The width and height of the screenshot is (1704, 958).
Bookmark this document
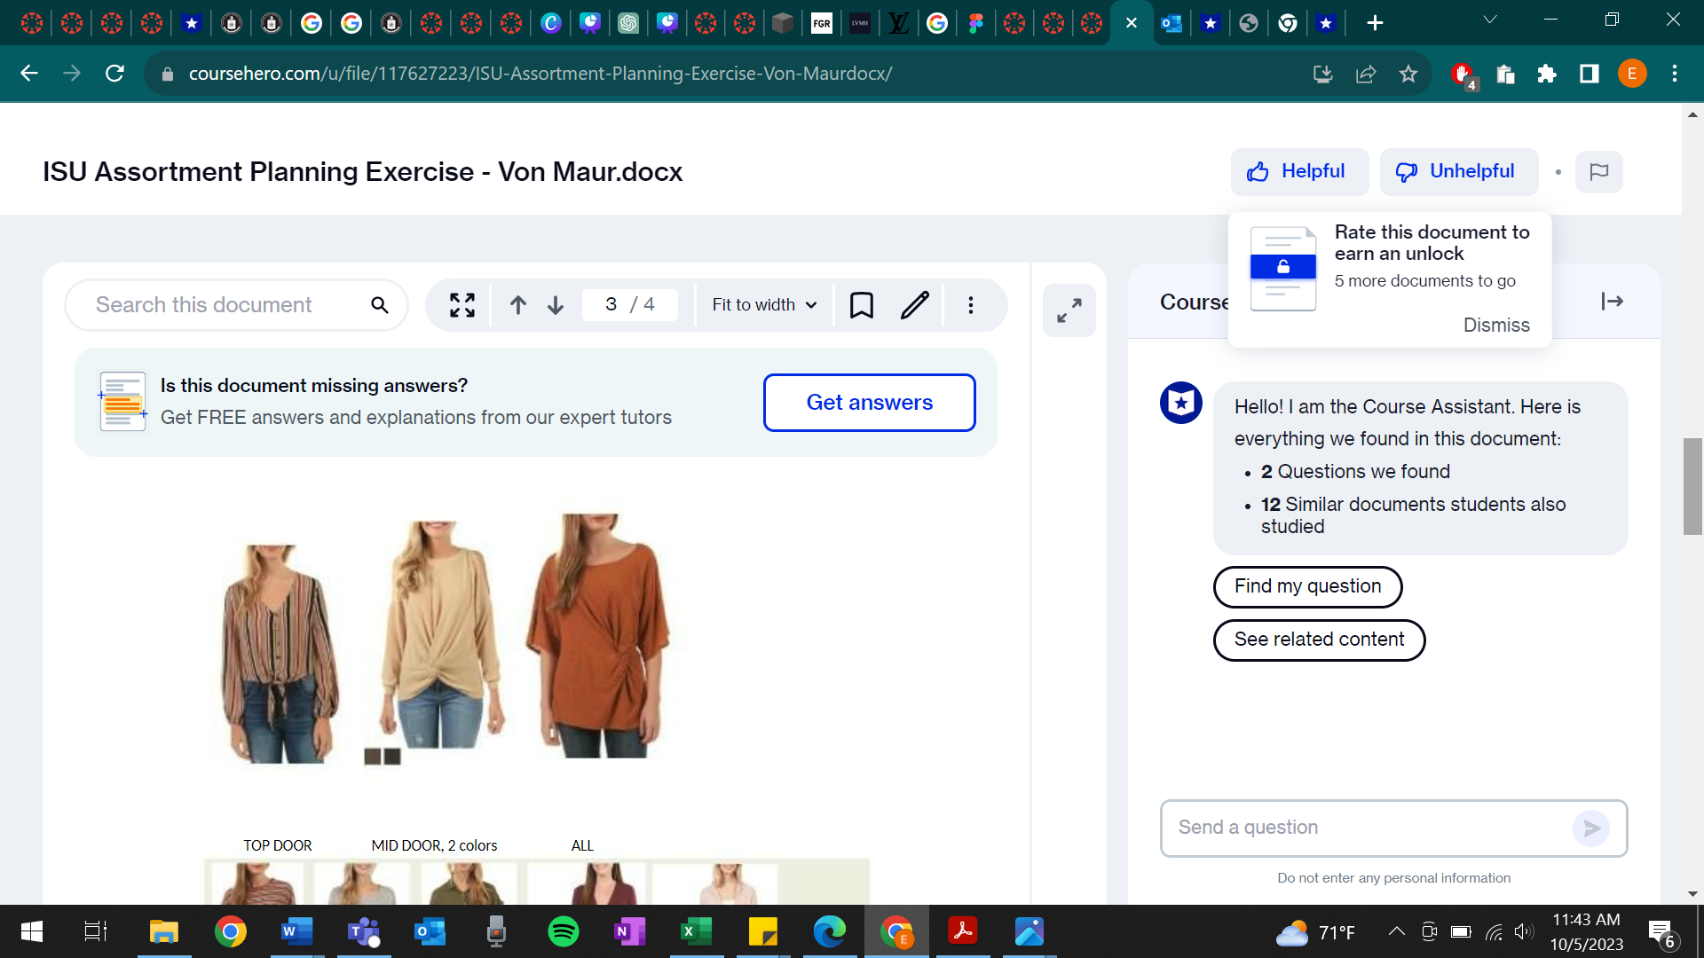(862, 305)
